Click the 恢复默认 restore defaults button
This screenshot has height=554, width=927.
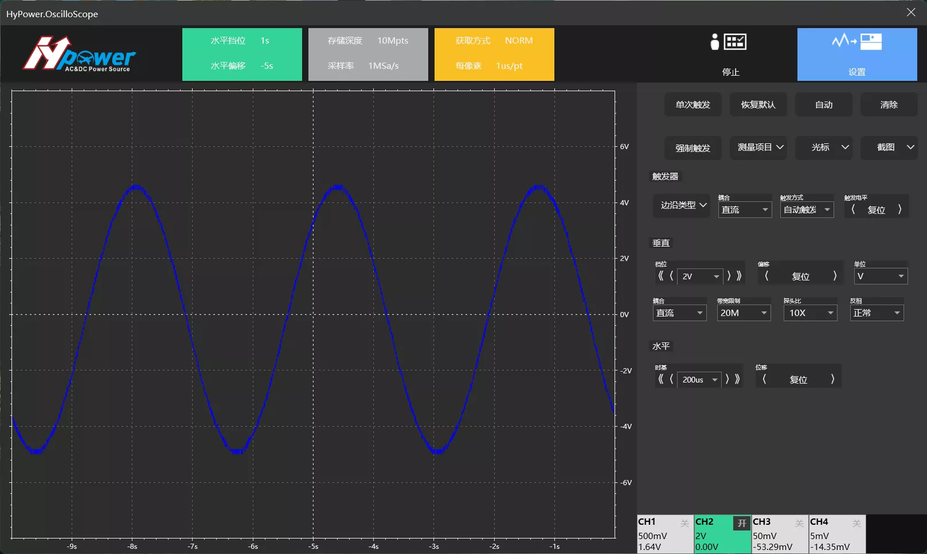758,105
